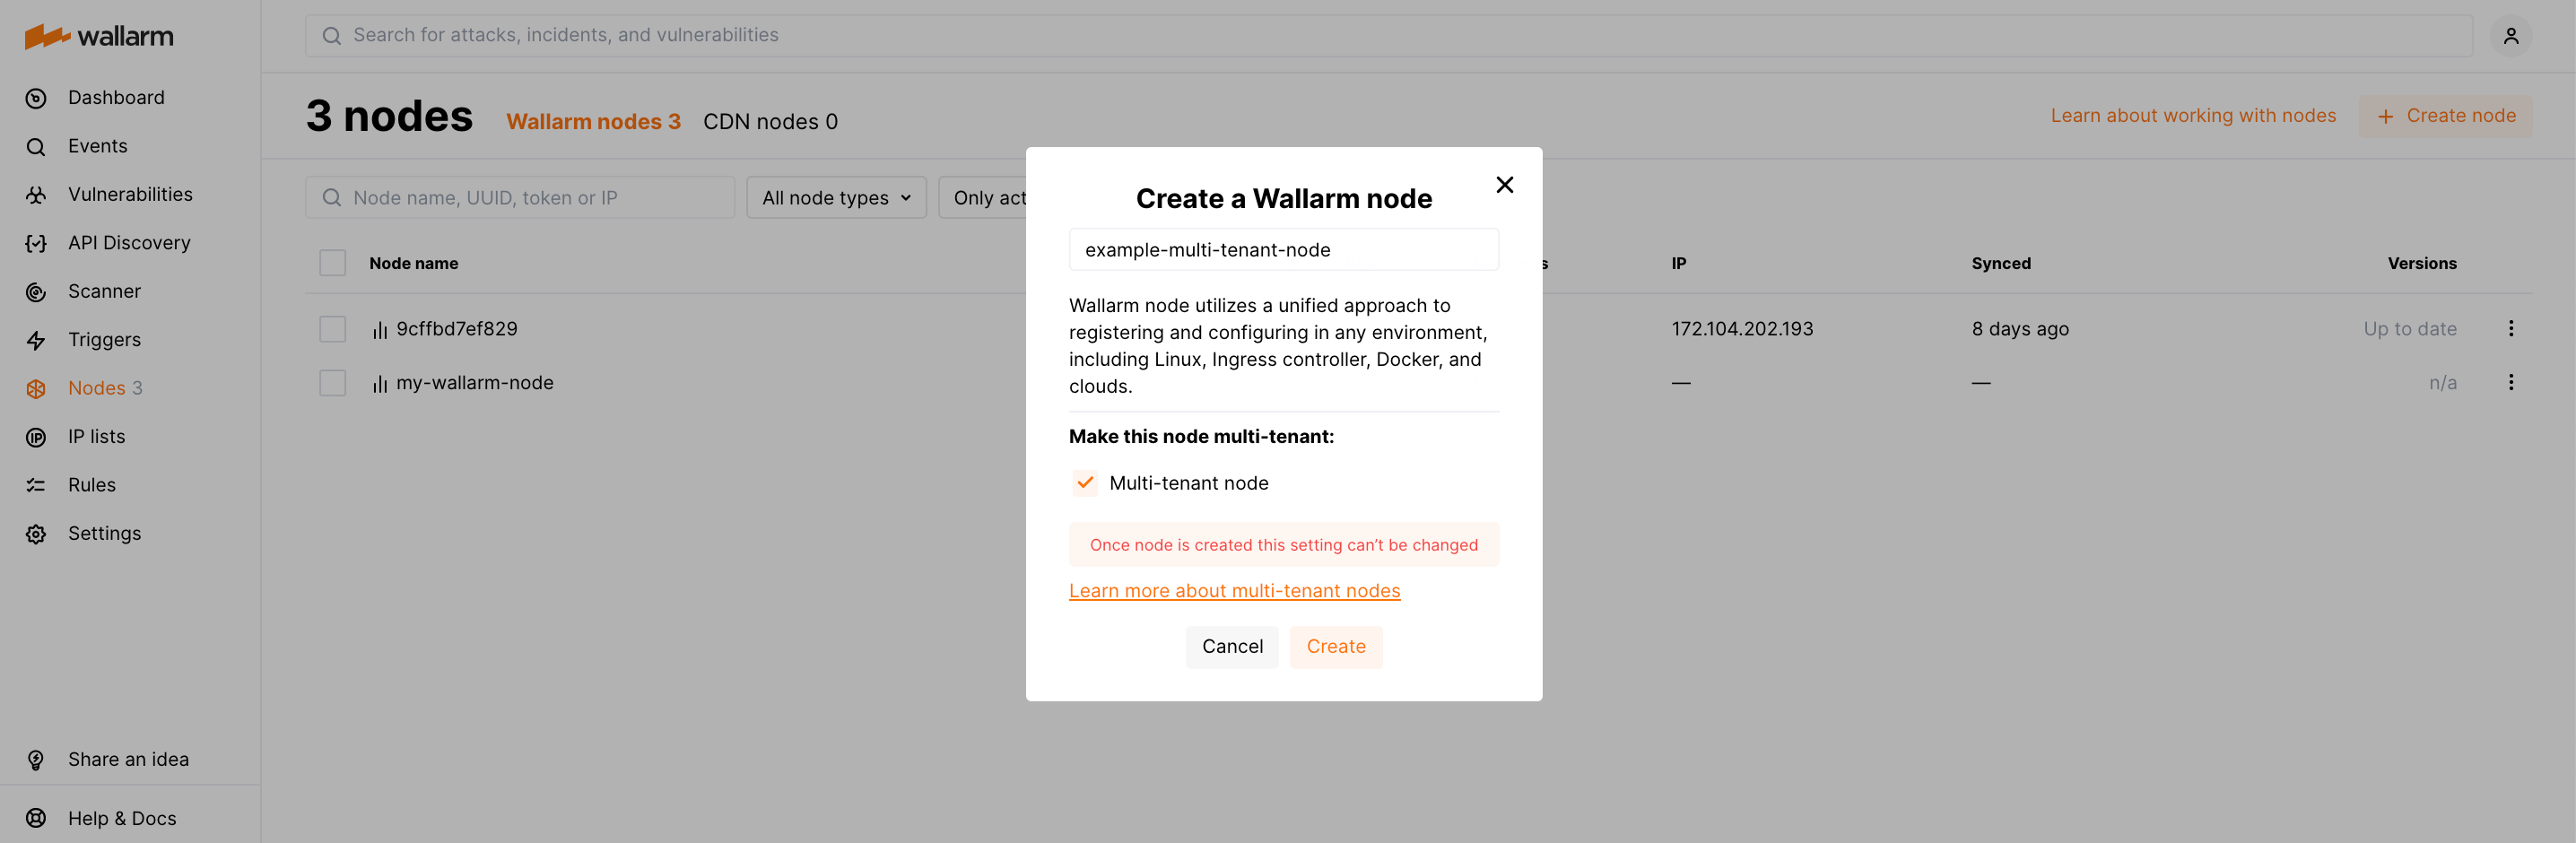The height and width of the screenshot is (843, 2576).
Task: Open the kebab menu for my-wallarm-node
Action: [2512, 382]
